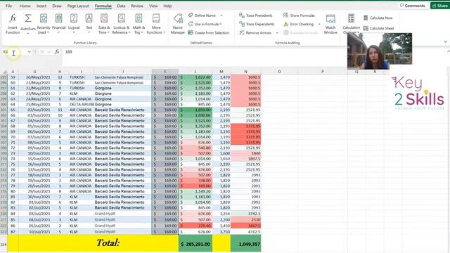Click the Total label cell
This screenshot has height=253, width=450.
(x=93, y=243)
